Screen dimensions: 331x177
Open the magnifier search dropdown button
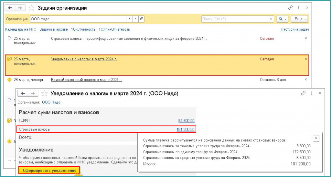[x=282, y=19]
